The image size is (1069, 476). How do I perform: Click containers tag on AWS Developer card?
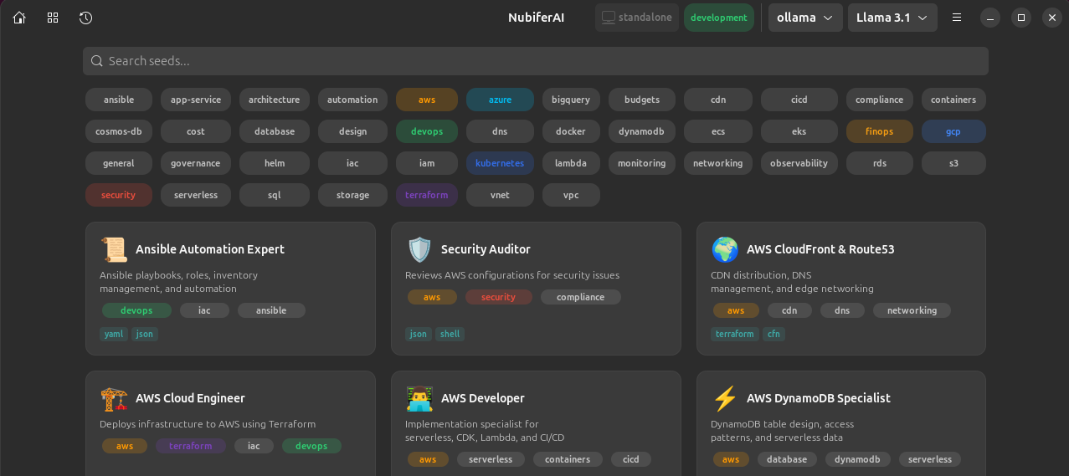[568, 459]
